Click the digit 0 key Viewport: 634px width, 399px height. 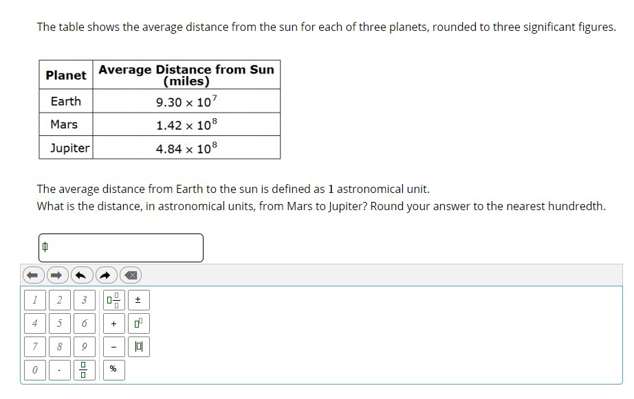pos(35,370)
